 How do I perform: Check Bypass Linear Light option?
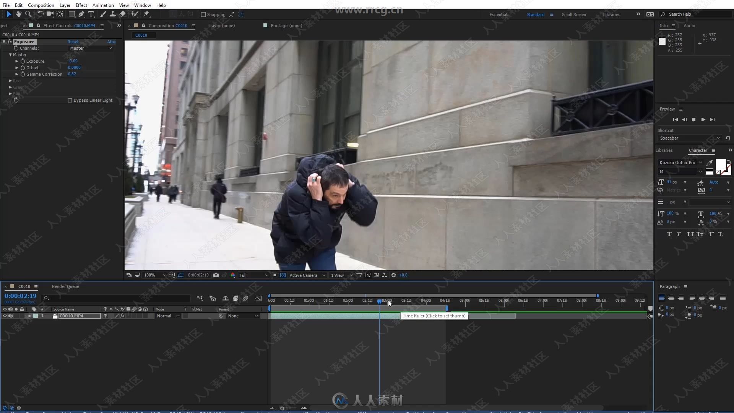click(x=70, y=100)
